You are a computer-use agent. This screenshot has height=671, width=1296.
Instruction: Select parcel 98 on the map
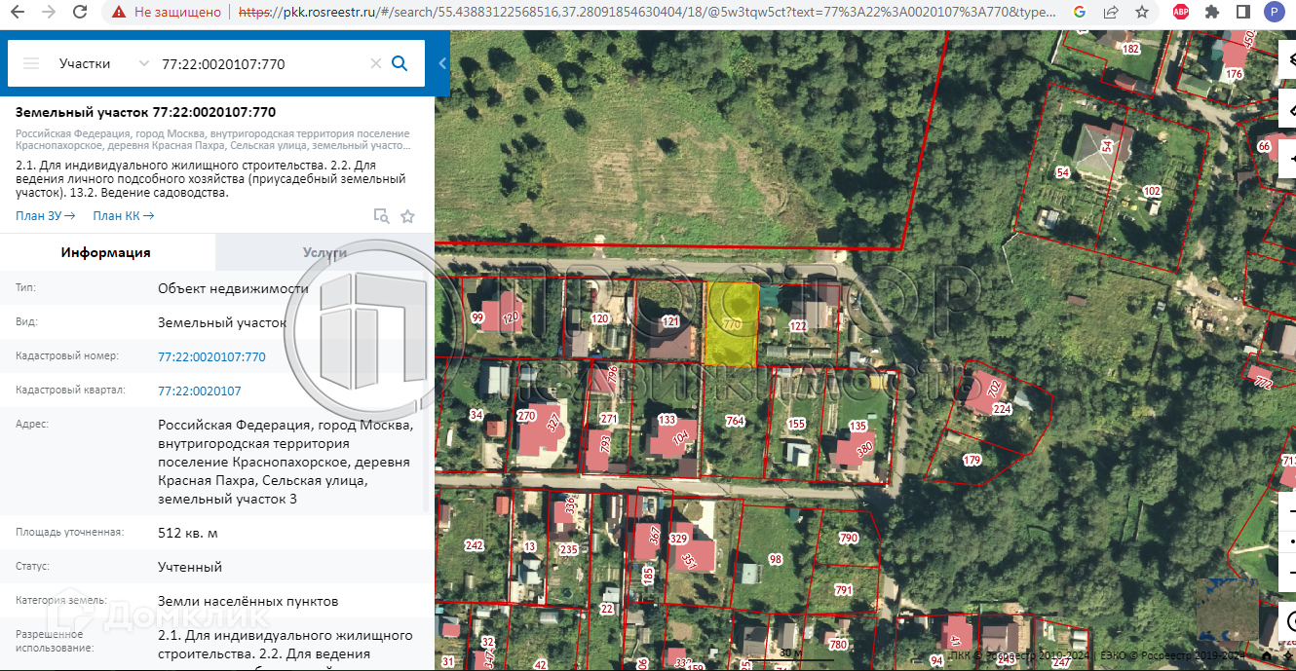(776, 559)
